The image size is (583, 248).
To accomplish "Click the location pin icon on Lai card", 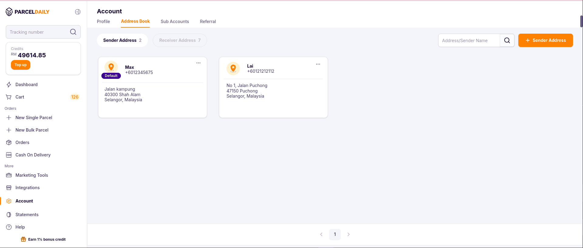I will 233,69.
